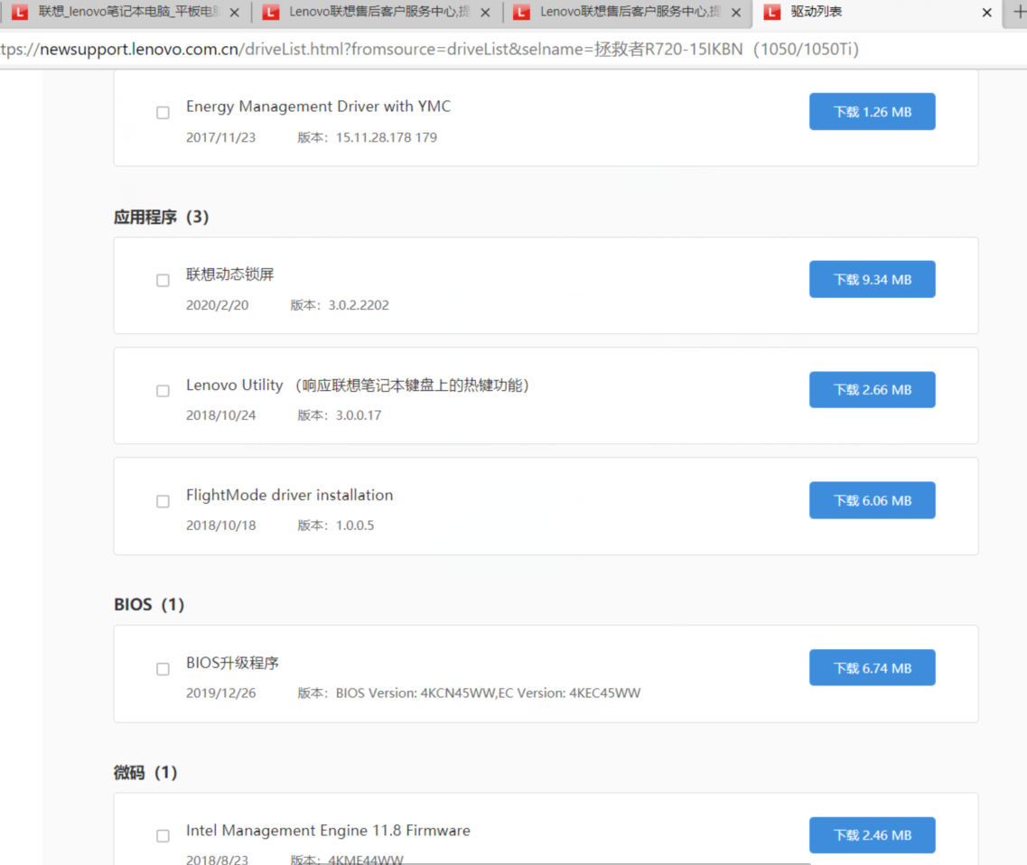
Task: Click the Lenovo Utility title text
Action: point(358,385)
